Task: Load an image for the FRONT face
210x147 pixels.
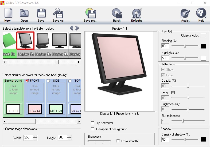Action: tap(35, 92)
